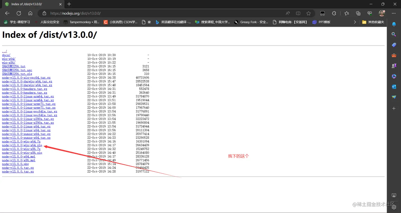401x213 pixels.
Task: Add sidebar app plus button
Action: [x=394, y=108]
